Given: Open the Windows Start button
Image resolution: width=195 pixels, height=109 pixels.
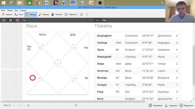Looking at the screenshot, I should coord(3,3).
